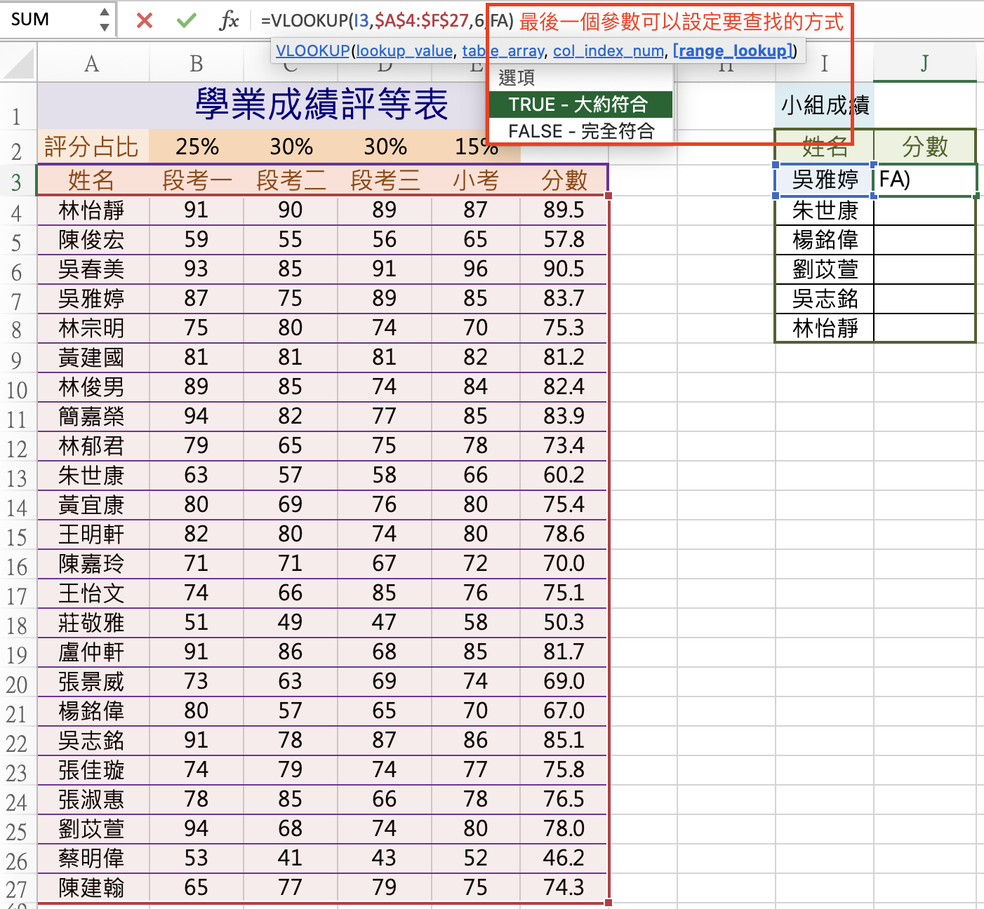Image resolution: width=984 pixels, height=909 pixels.
Task: Select the name cell 陳俊宏
Action: coord(92,240)
